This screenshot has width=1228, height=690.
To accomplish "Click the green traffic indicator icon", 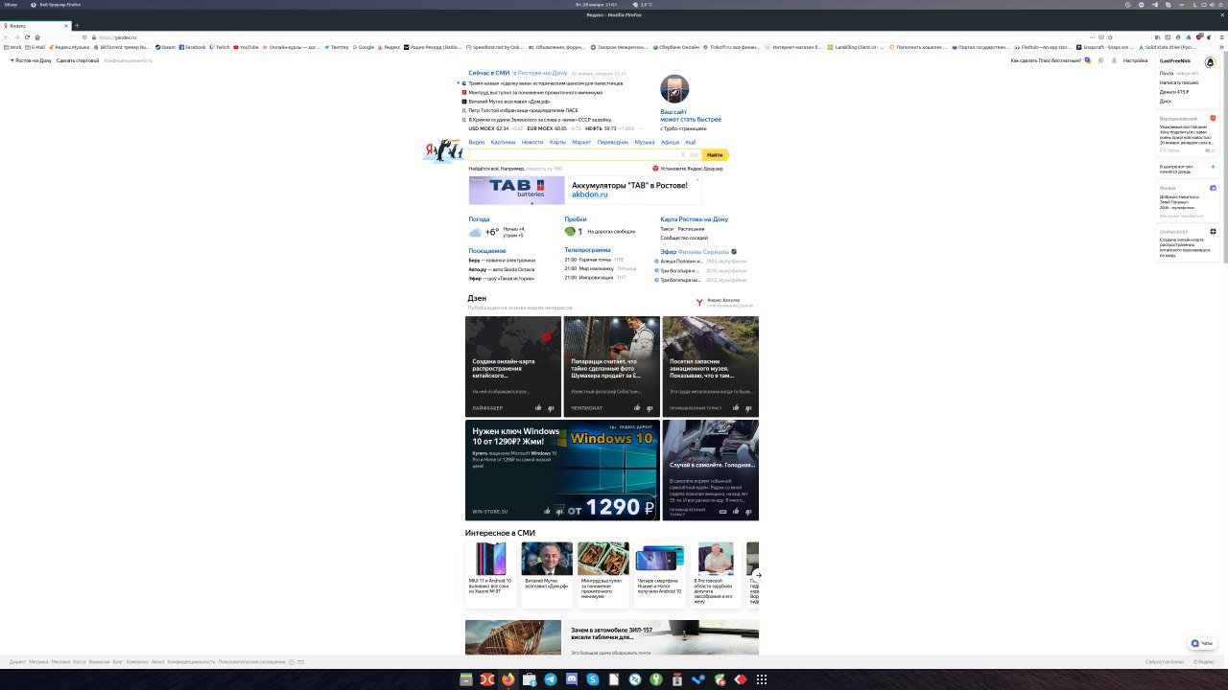I will 570,231.
